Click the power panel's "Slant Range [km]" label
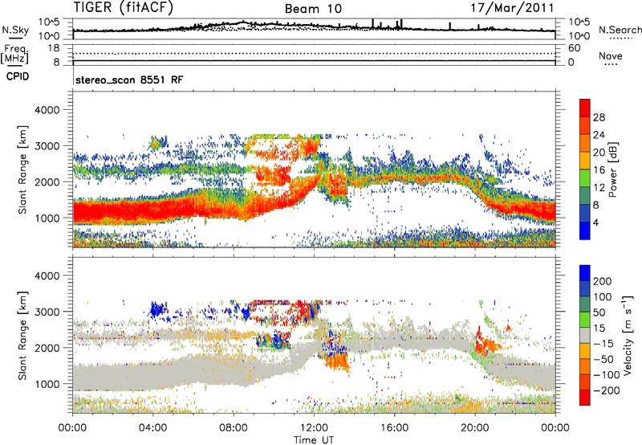 click(22, 169)
